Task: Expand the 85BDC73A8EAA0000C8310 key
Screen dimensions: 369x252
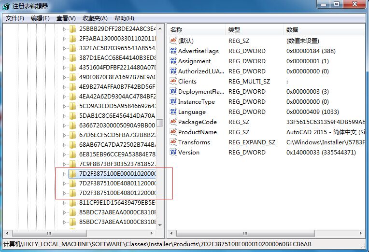Action: click(65, 212)
